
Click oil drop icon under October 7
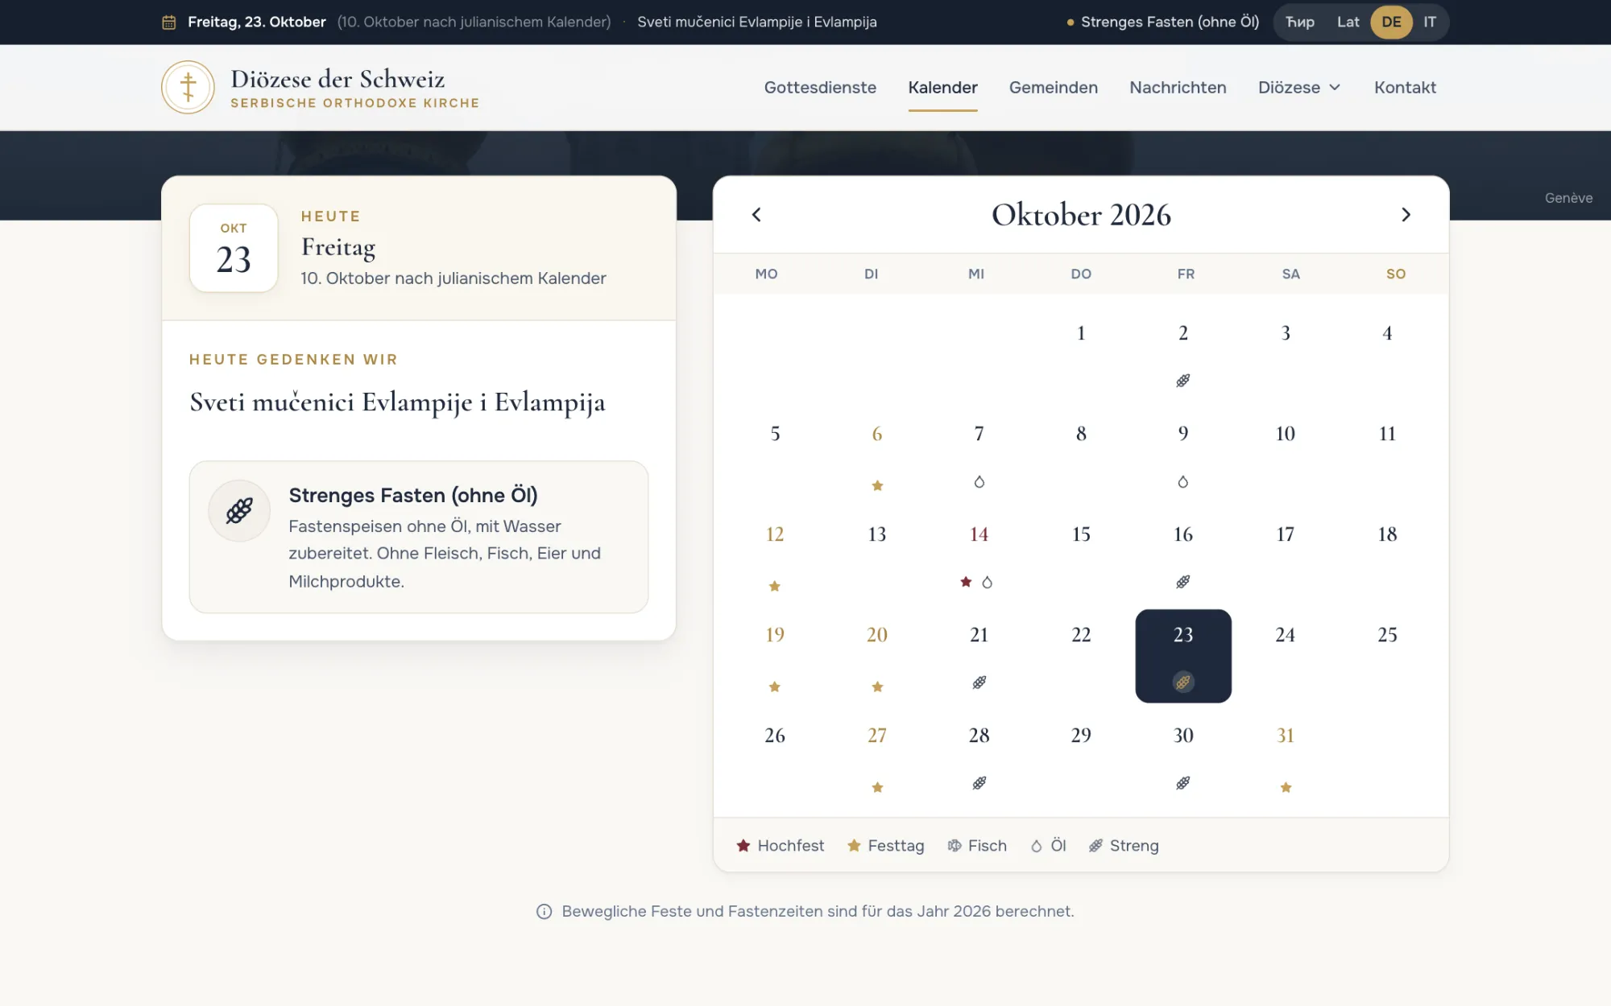pos(979,481)
